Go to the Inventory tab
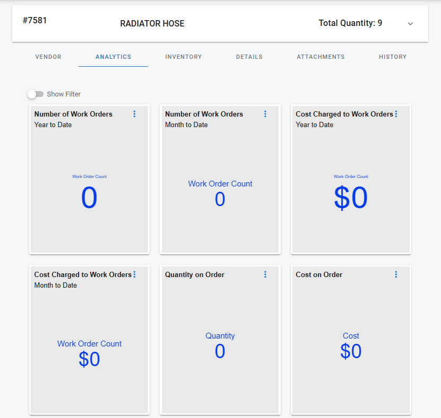 point(183,57)
